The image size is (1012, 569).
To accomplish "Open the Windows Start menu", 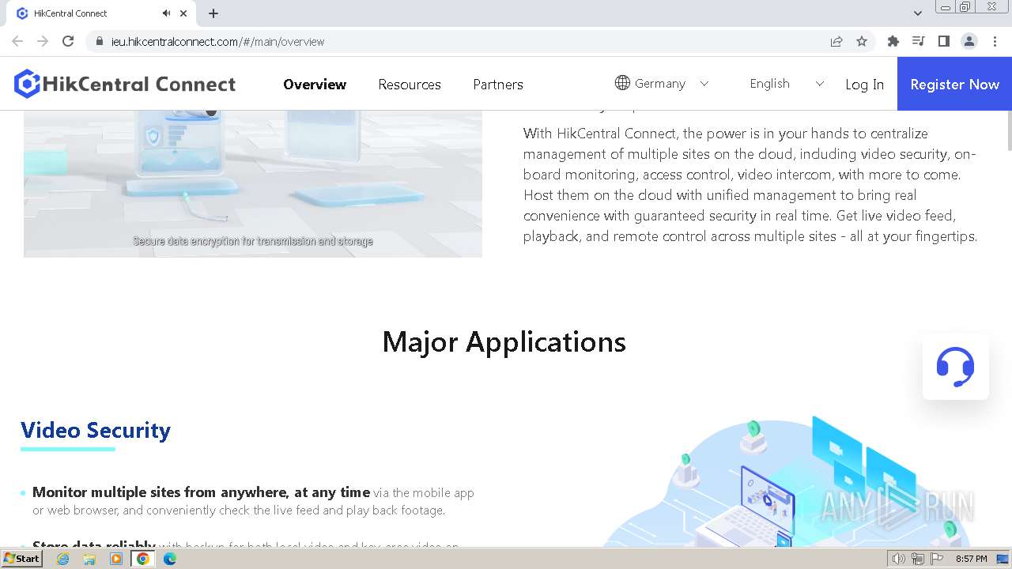I will [x=21, y=558].
